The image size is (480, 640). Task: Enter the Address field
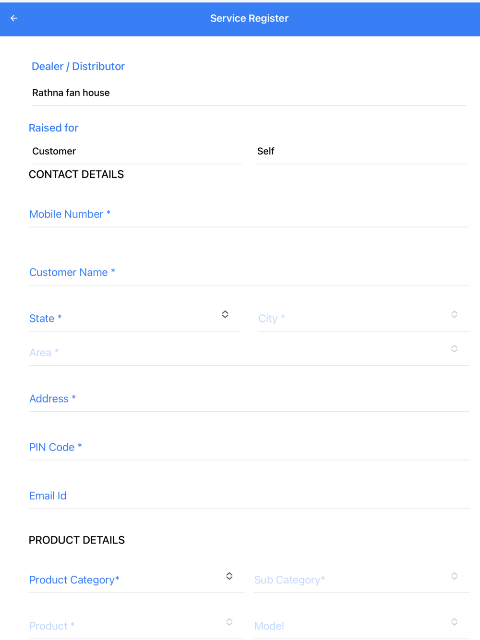pos(249,399)
